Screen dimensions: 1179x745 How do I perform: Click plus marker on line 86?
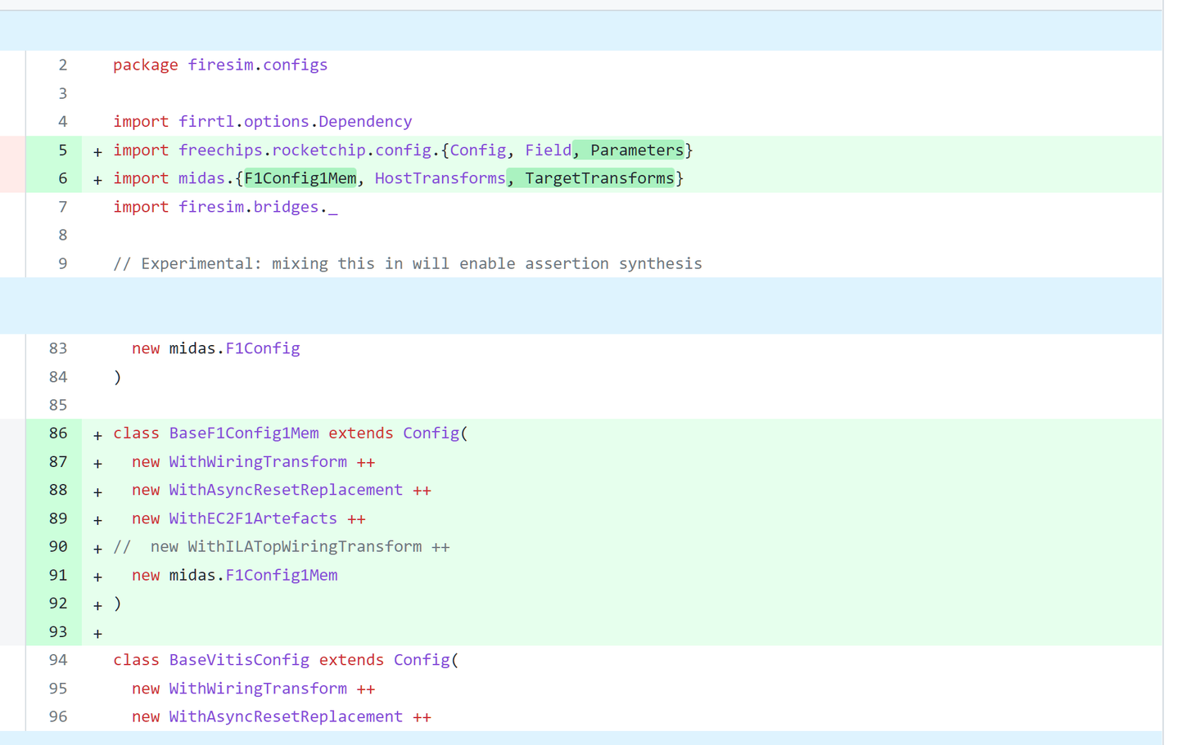[97, 435]
